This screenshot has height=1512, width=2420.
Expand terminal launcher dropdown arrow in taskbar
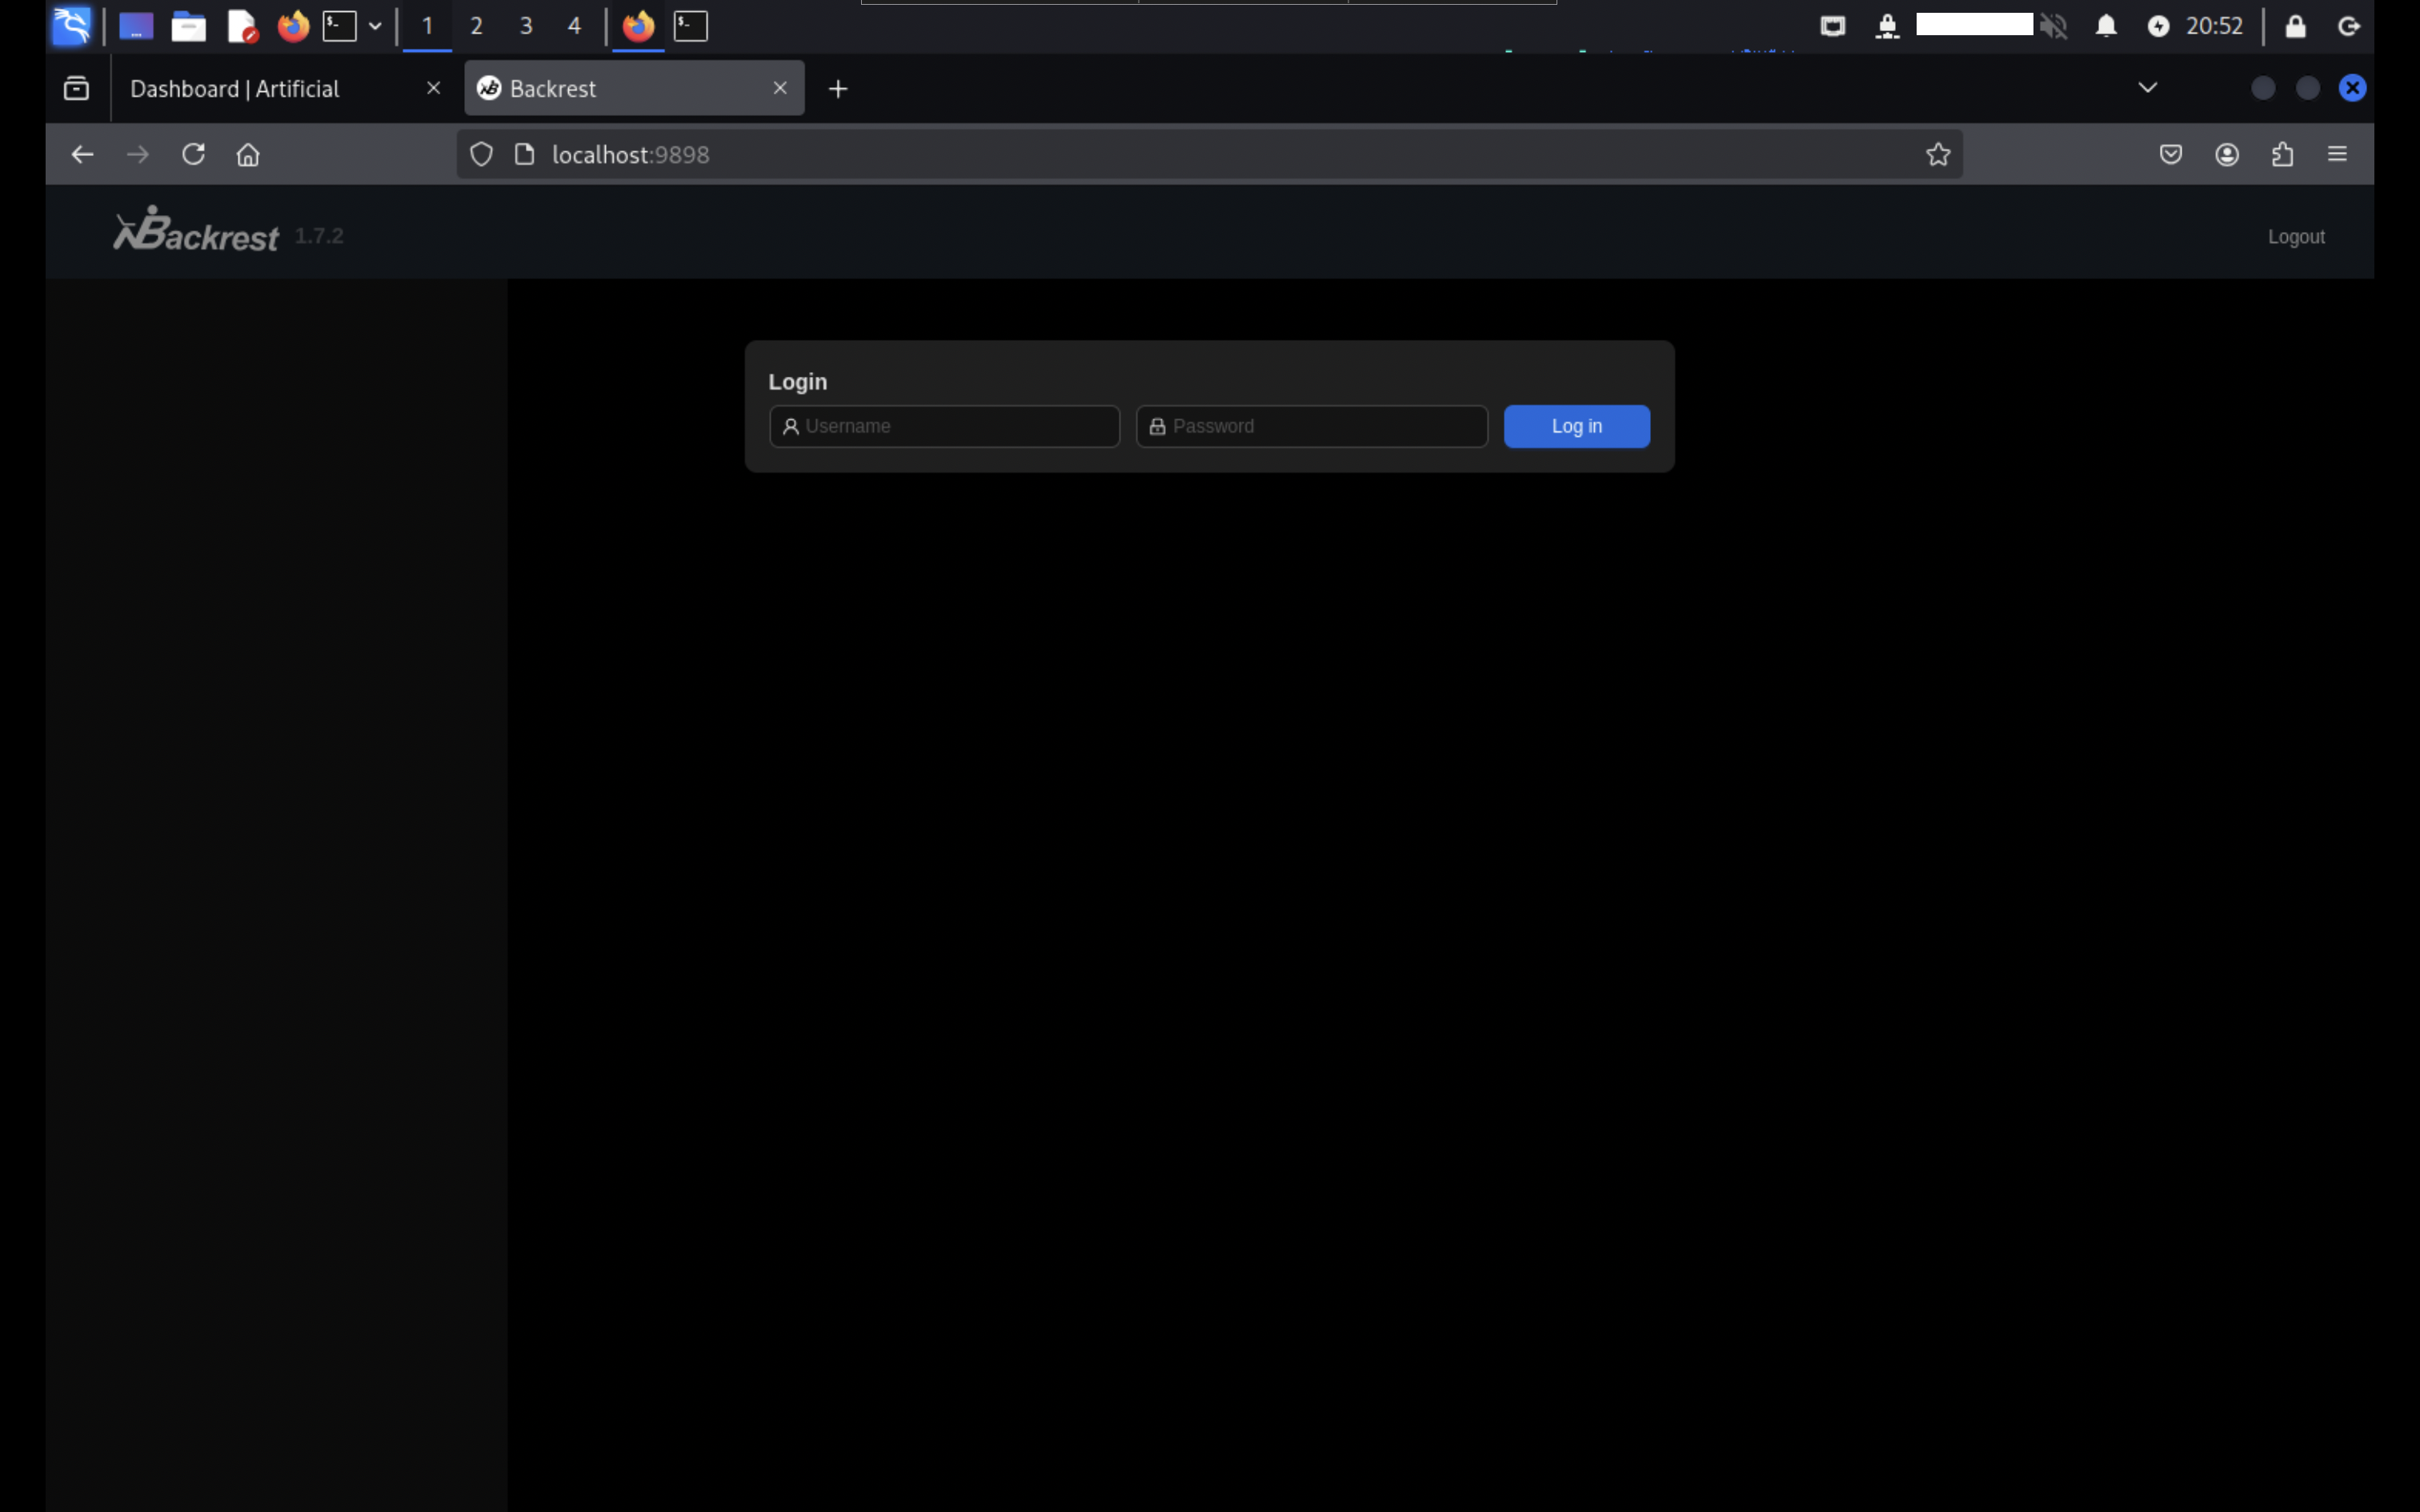375,26
